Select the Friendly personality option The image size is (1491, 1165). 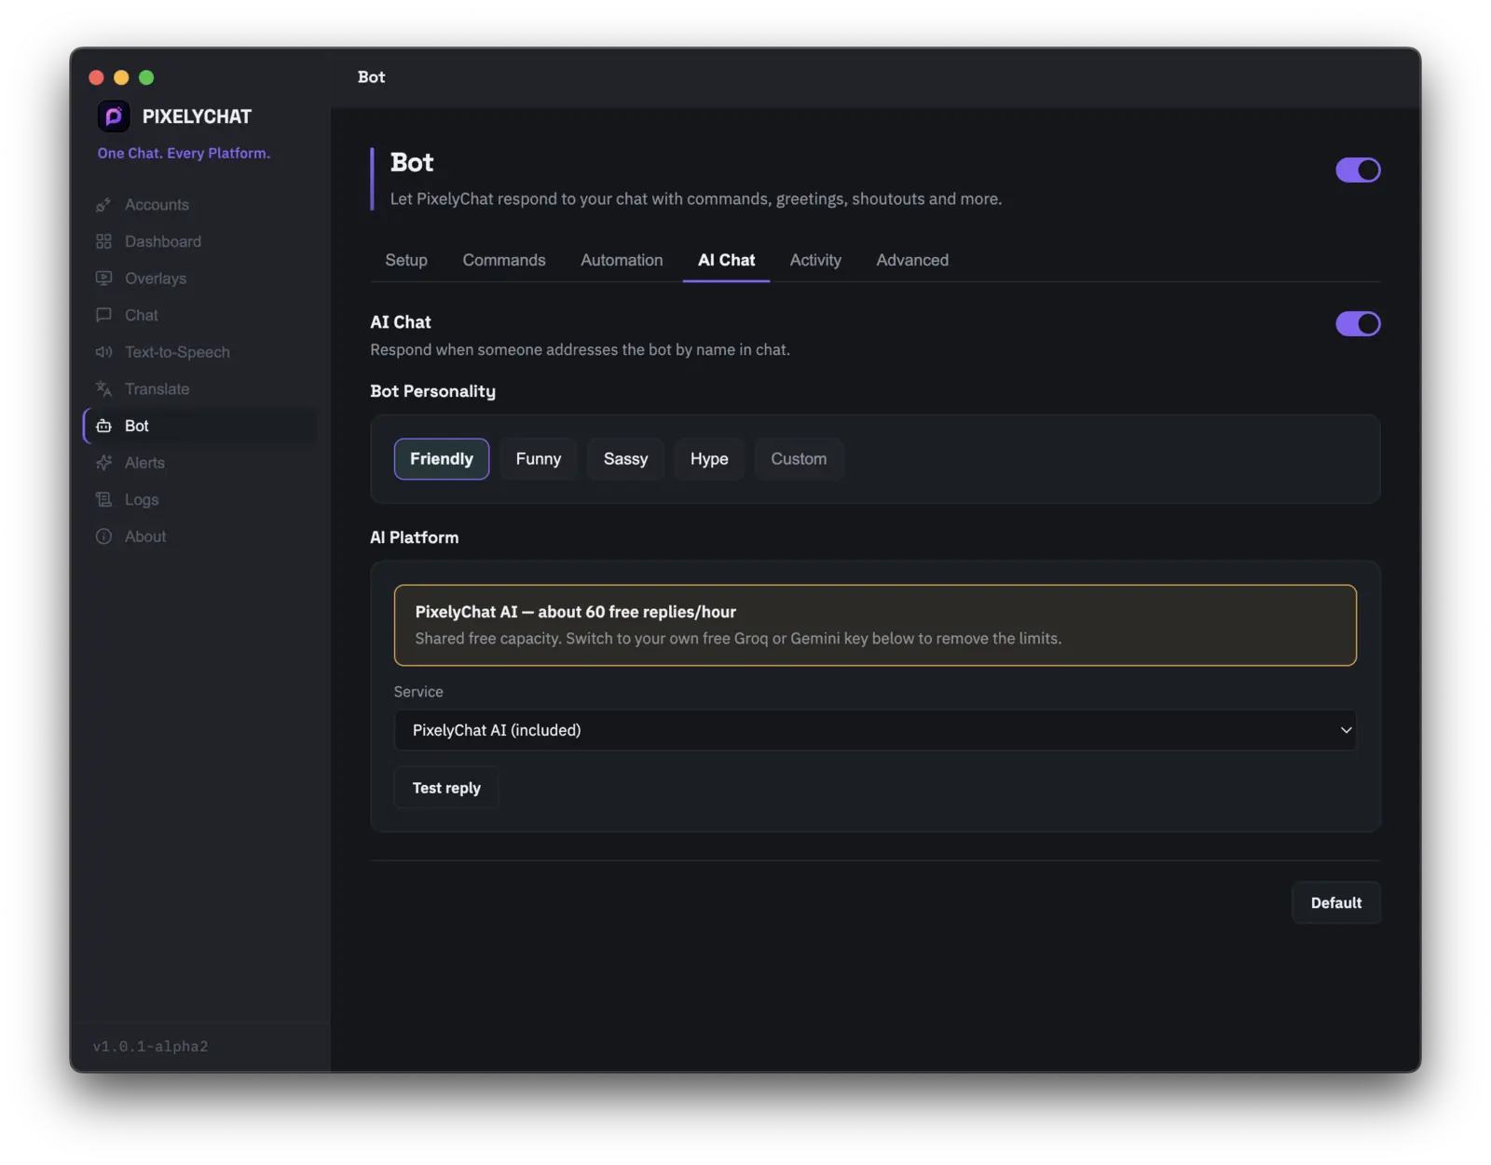442,459
